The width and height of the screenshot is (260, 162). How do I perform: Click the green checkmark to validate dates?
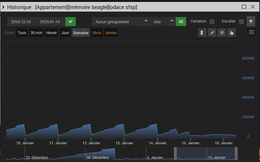(71, 22)
